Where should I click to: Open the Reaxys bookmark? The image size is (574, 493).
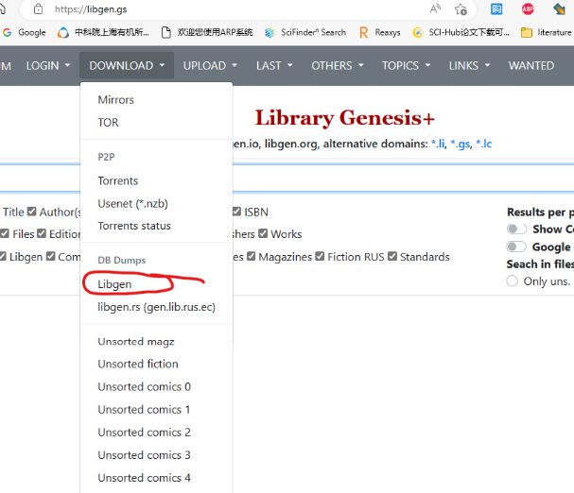(380, 32)
